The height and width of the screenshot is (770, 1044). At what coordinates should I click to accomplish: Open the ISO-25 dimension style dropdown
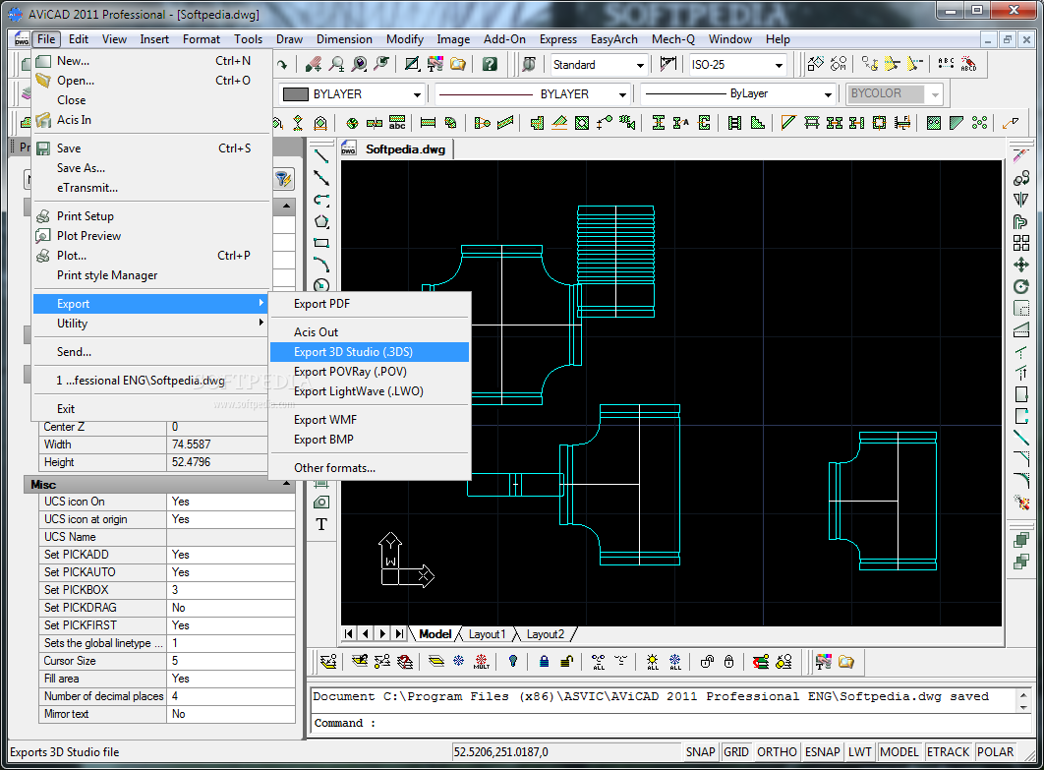(779, 65)
